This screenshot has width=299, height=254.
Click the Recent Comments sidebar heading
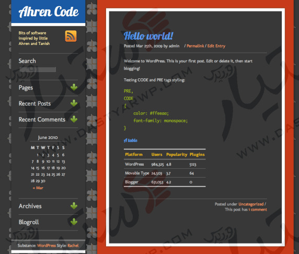tap(42, 120)
